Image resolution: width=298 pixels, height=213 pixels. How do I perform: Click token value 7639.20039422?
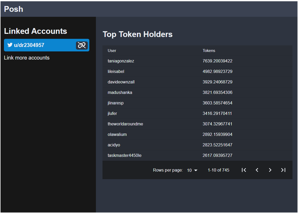217,61
